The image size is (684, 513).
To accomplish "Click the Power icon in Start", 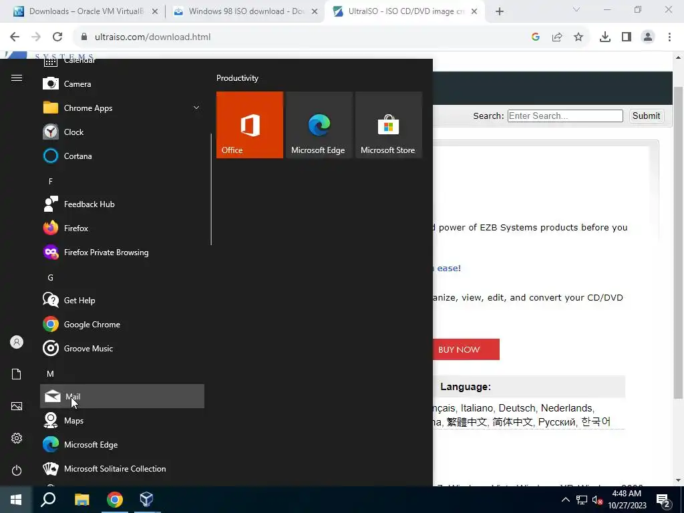I will pos(17,470).
